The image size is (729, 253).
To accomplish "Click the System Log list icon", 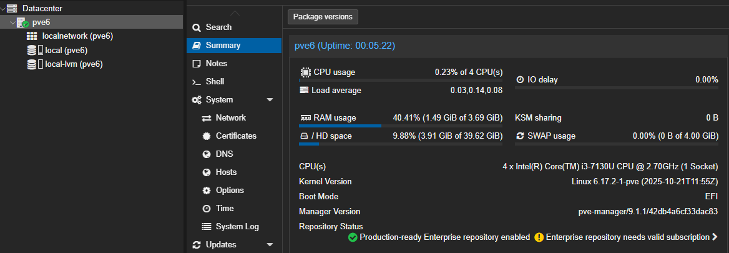I will click(206, 227).
